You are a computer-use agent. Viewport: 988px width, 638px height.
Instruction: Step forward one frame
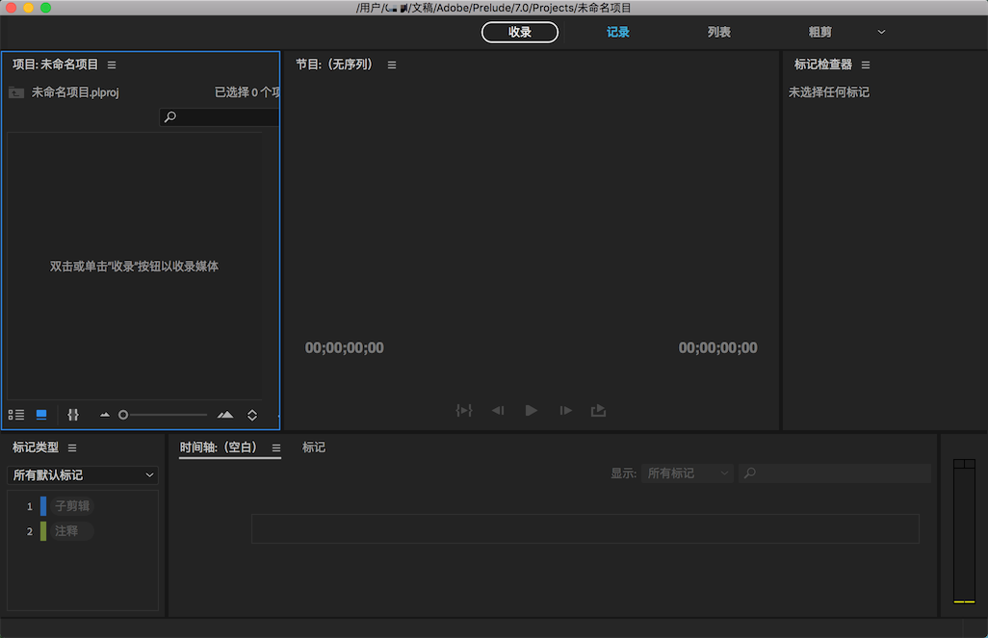566,411
